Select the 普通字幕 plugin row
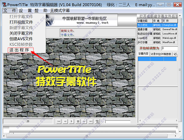 [157, 29]
